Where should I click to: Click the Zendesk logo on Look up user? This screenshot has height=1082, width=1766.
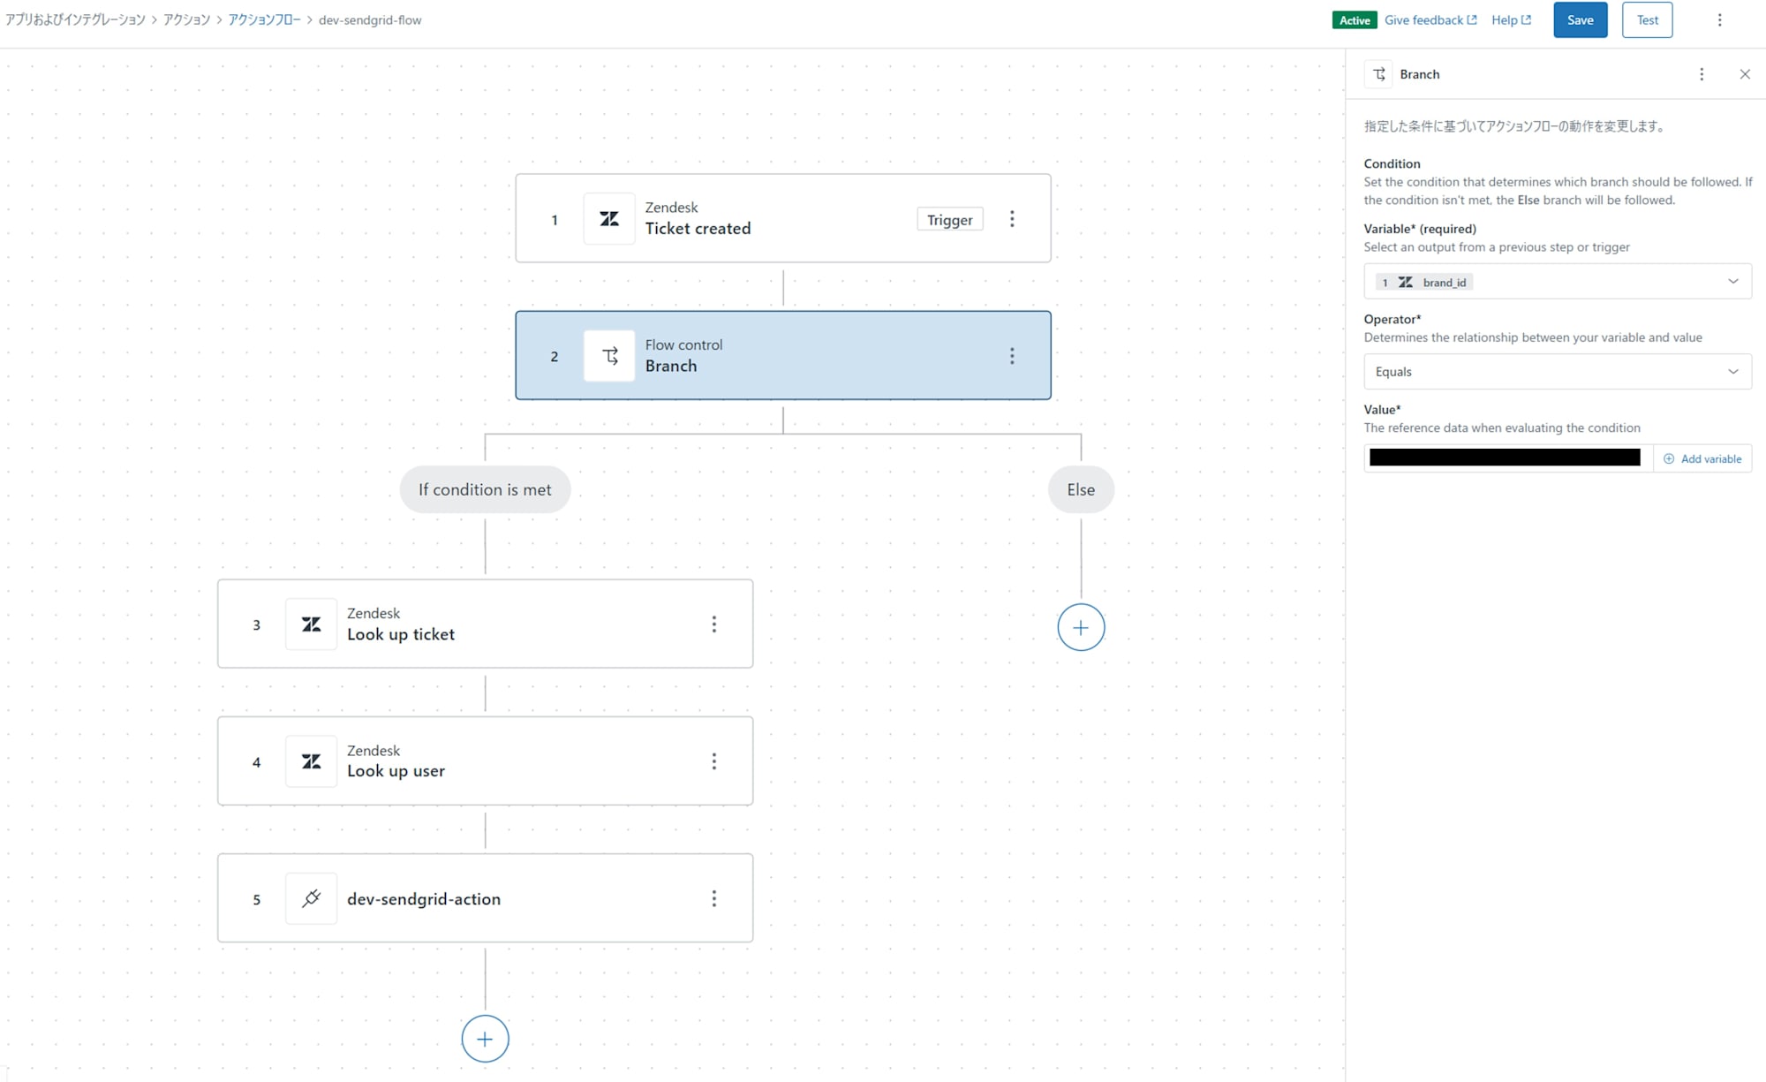[311, 761]
